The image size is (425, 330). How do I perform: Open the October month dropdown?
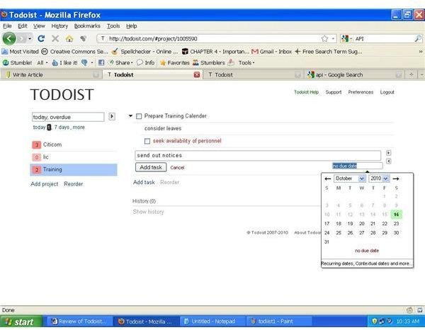point(350,178)
